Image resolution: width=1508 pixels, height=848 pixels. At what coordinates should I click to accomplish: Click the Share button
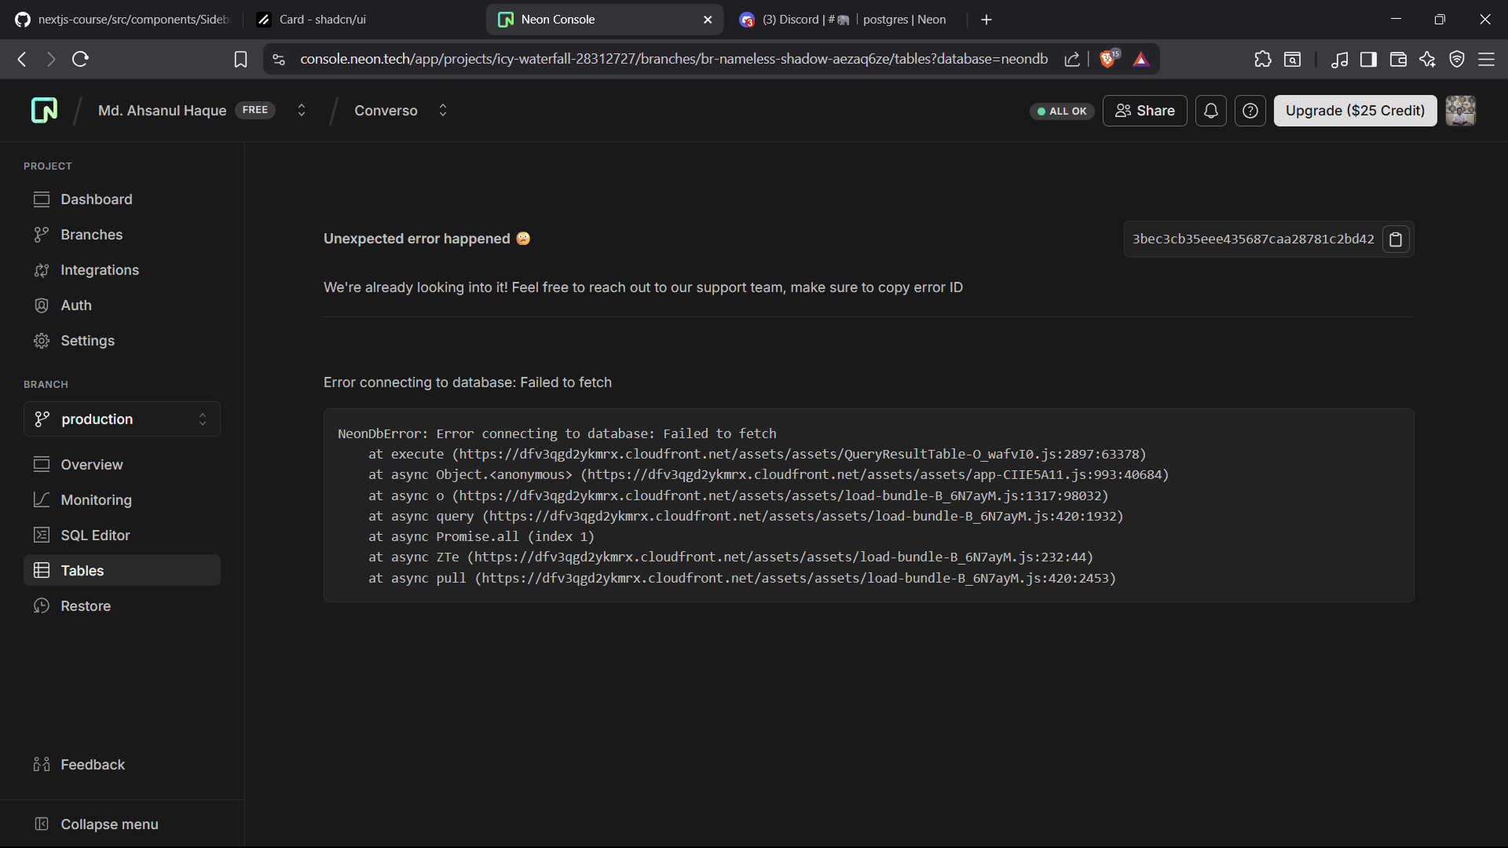(1145, 111)
